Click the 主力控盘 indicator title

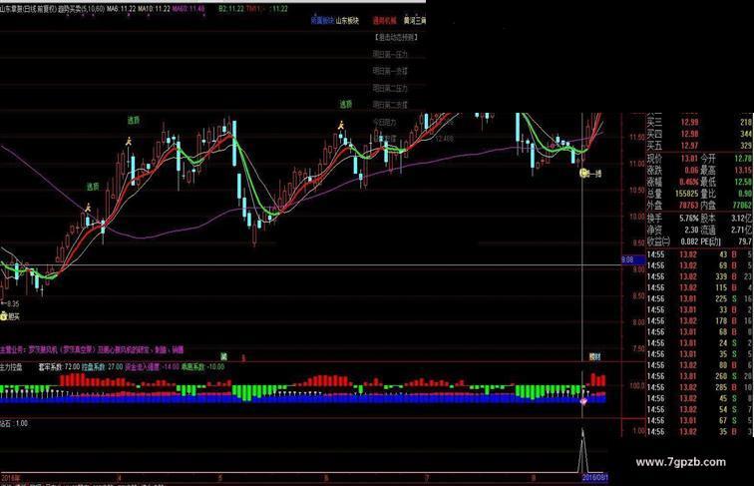pyautogui.click(x=11, y=367)
